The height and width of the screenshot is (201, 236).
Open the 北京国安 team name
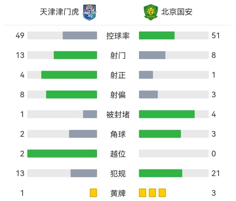[177, 12]
